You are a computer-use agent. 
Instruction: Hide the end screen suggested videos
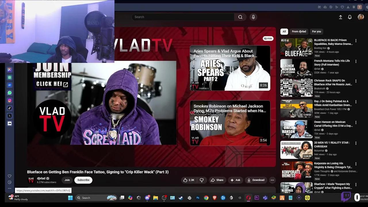pos(268,39)
